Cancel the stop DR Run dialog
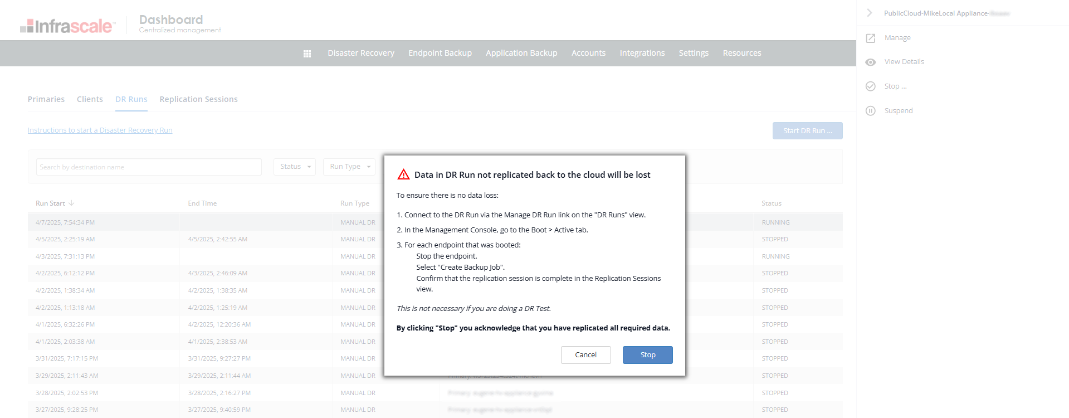The height and width of the screenshot is (418, 1069). pyautogui.click(x=585, y=355)
